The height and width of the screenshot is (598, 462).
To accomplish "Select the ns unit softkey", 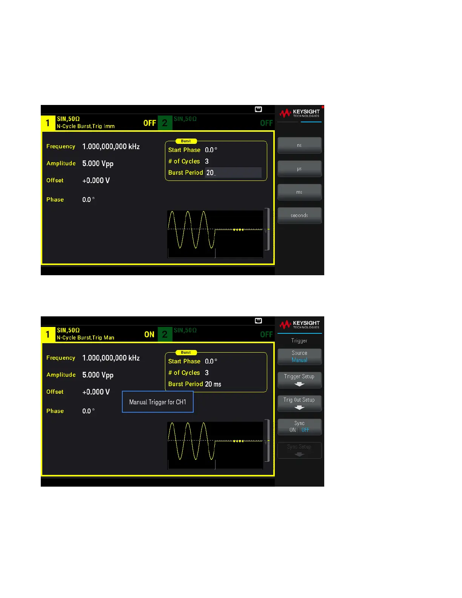I will 299,145.
